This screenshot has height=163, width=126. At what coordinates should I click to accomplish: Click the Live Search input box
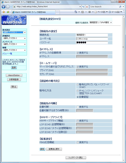point(104,7)
